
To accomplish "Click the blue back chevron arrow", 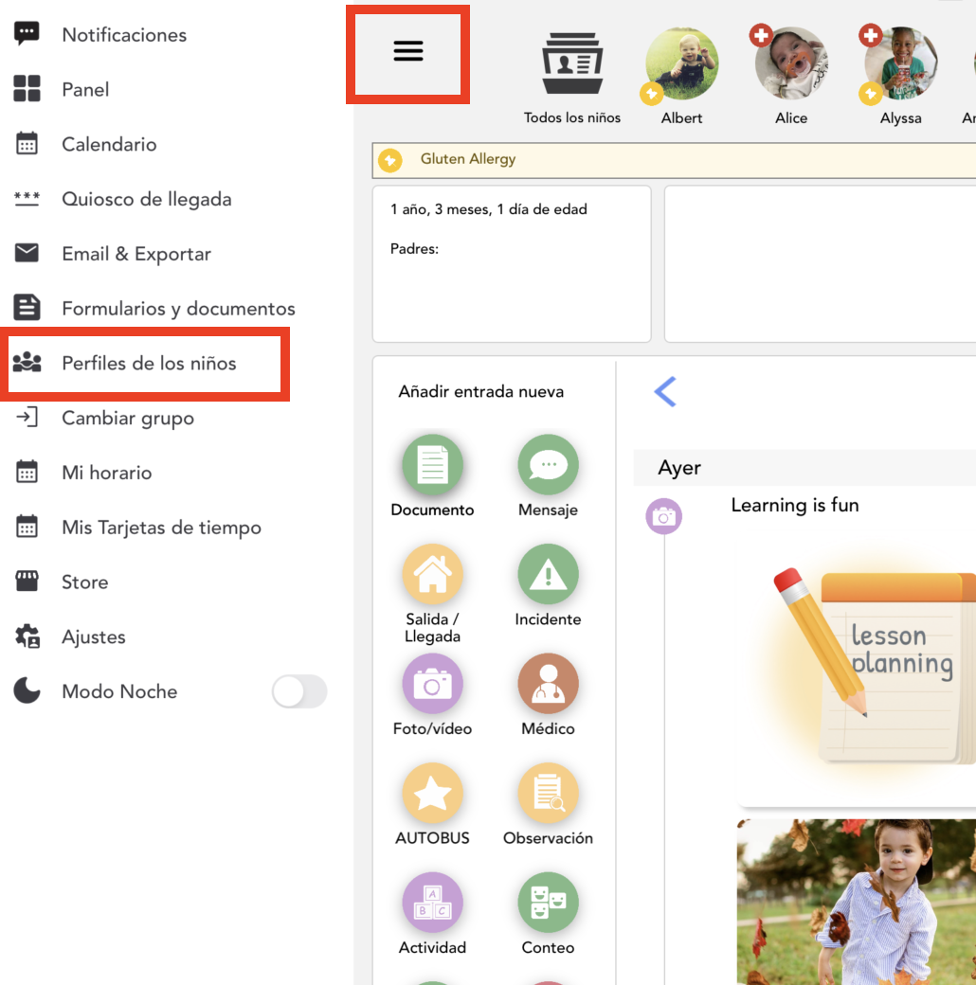I will point(665,392).
